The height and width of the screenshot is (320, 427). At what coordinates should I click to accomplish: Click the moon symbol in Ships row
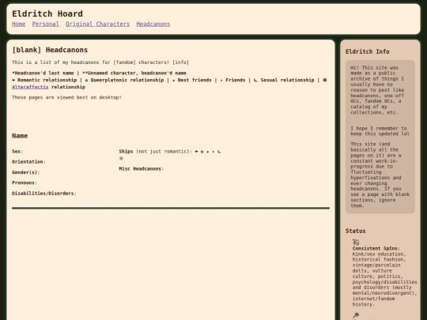point(219,152)
